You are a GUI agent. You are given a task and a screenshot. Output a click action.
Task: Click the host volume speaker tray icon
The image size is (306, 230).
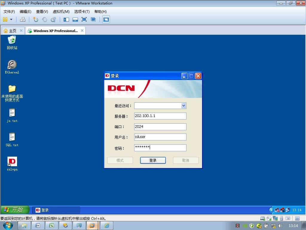point(280,226)
